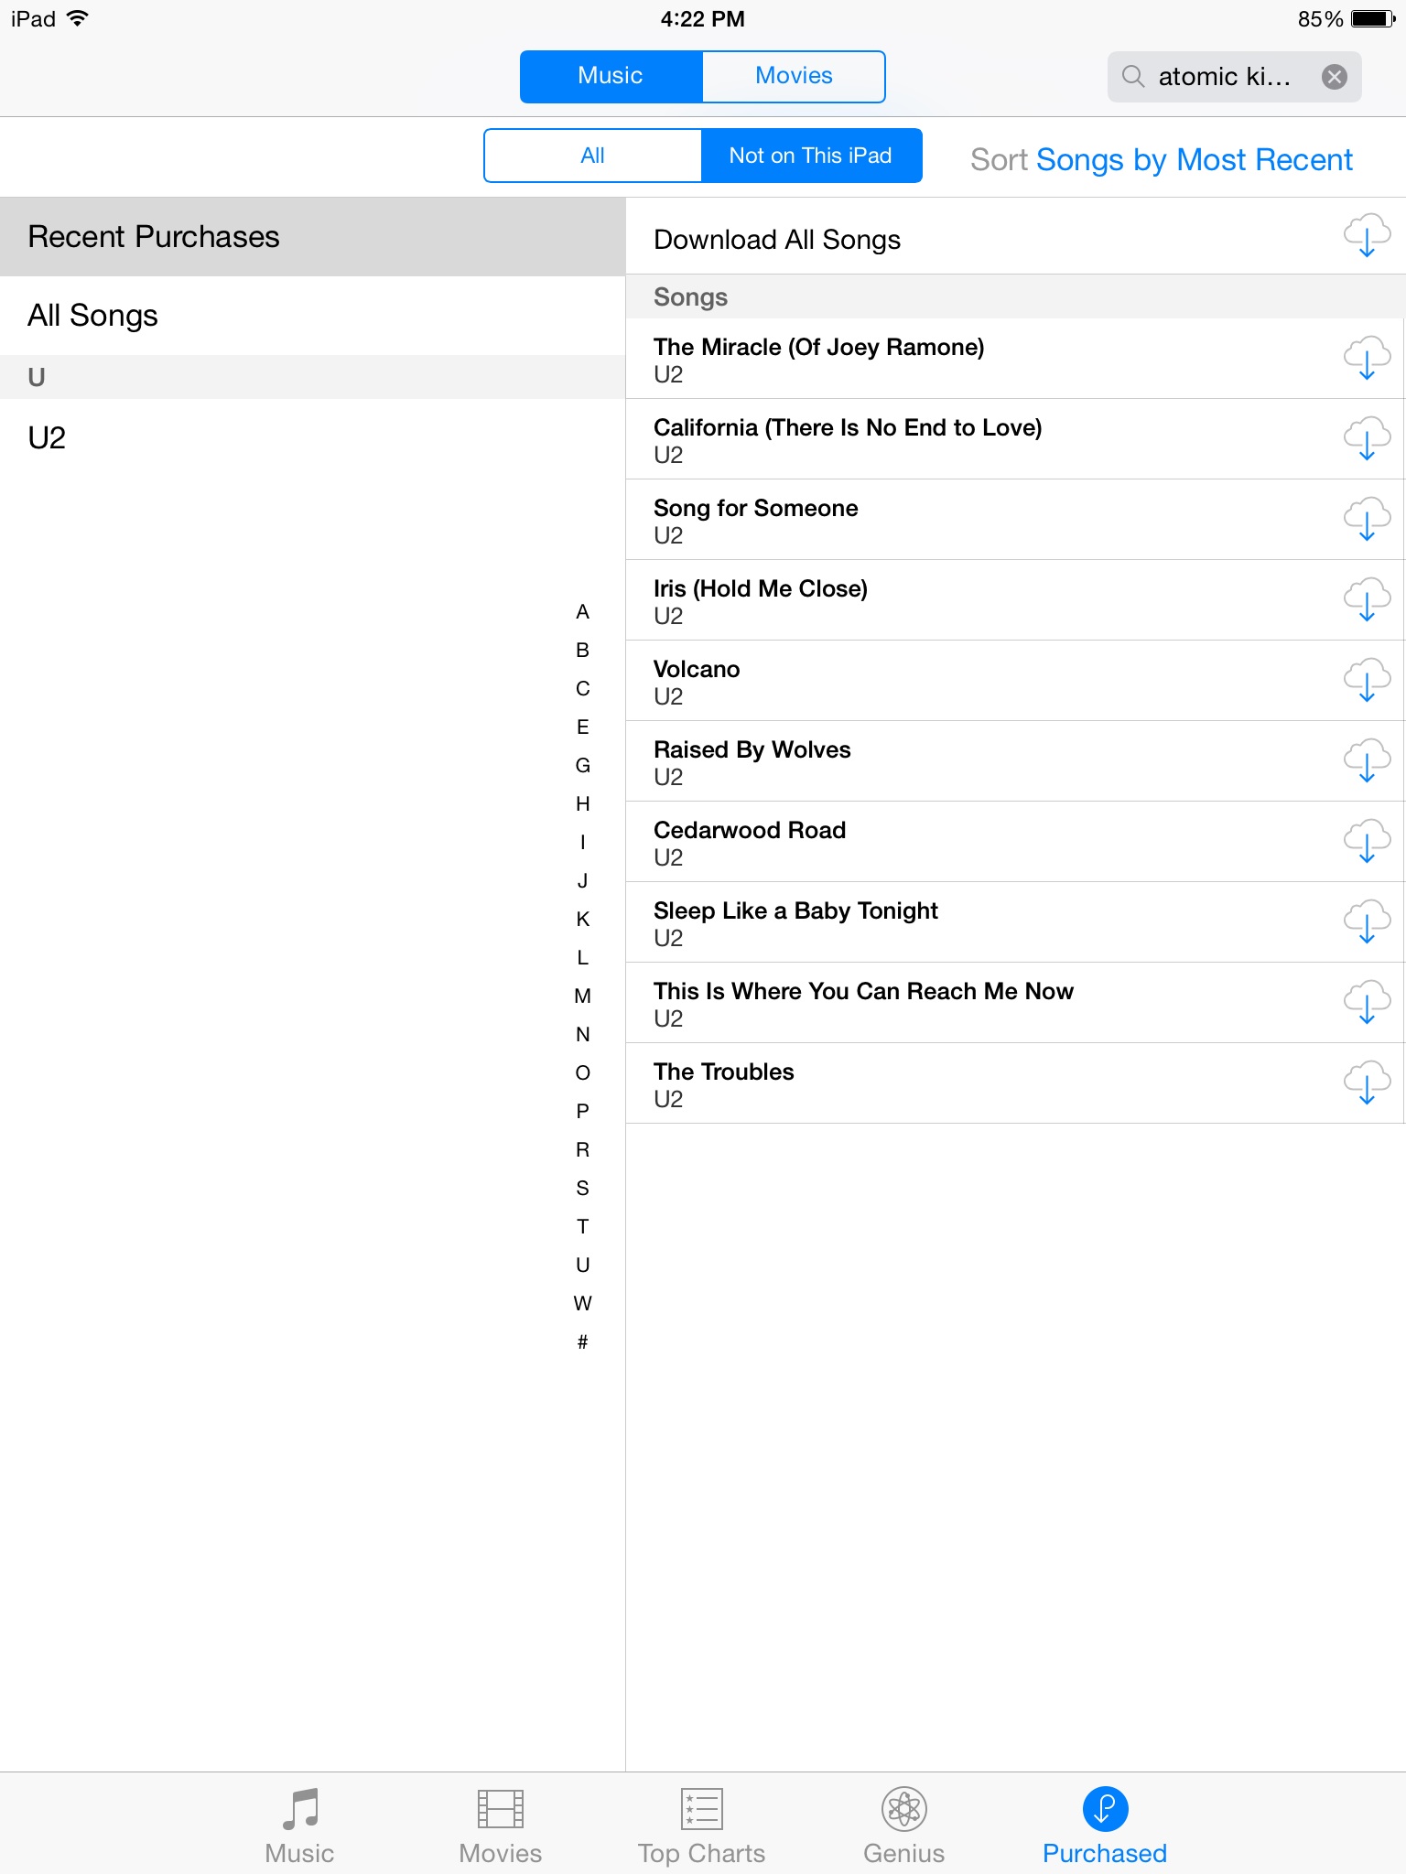Show All purchased items
The height and width of the screenshot is (1874, 1406).
tap(592, 156)
